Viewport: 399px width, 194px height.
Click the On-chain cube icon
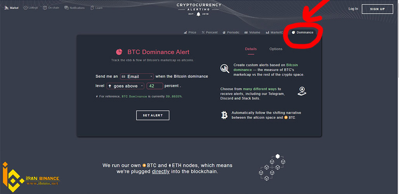[45, 8]
